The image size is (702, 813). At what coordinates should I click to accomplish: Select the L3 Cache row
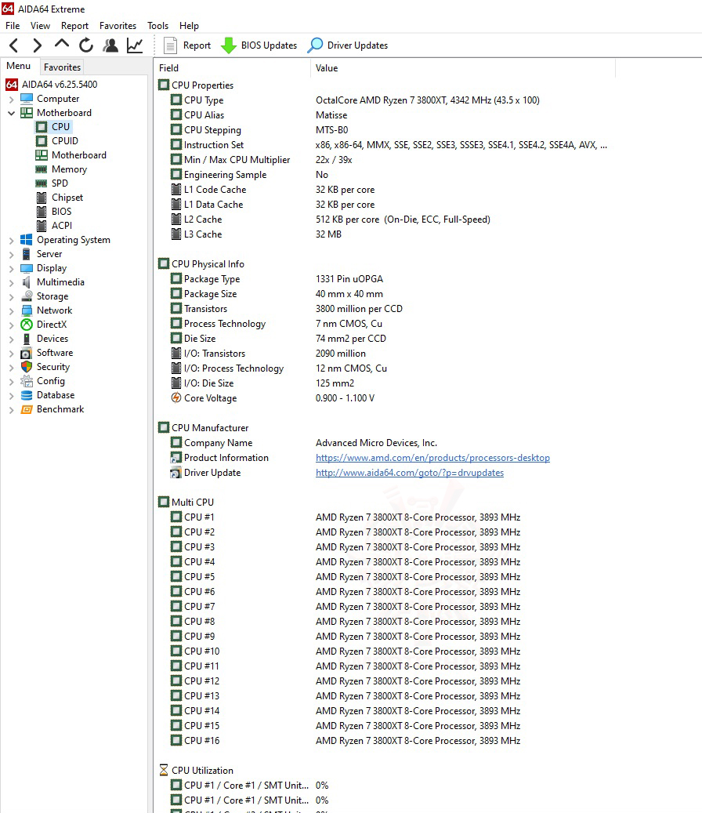386,234
